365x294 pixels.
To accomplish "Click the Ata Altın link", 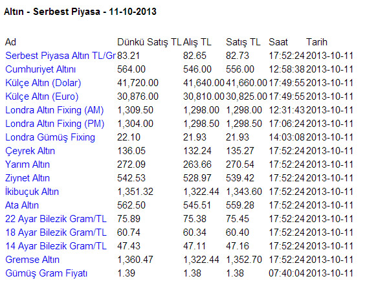I will [x=22, y=205].
